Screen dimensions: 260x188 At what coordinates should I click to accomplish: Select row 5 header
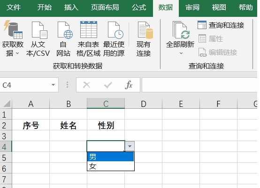(6, 158)
